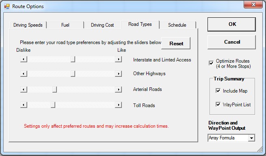Click the Route Options window icon

point(7,6)
